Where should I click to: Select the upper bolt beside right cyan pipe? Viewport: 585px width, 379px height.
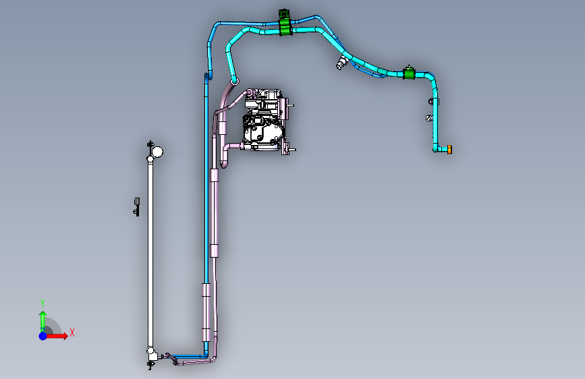[x=431, y=101]
